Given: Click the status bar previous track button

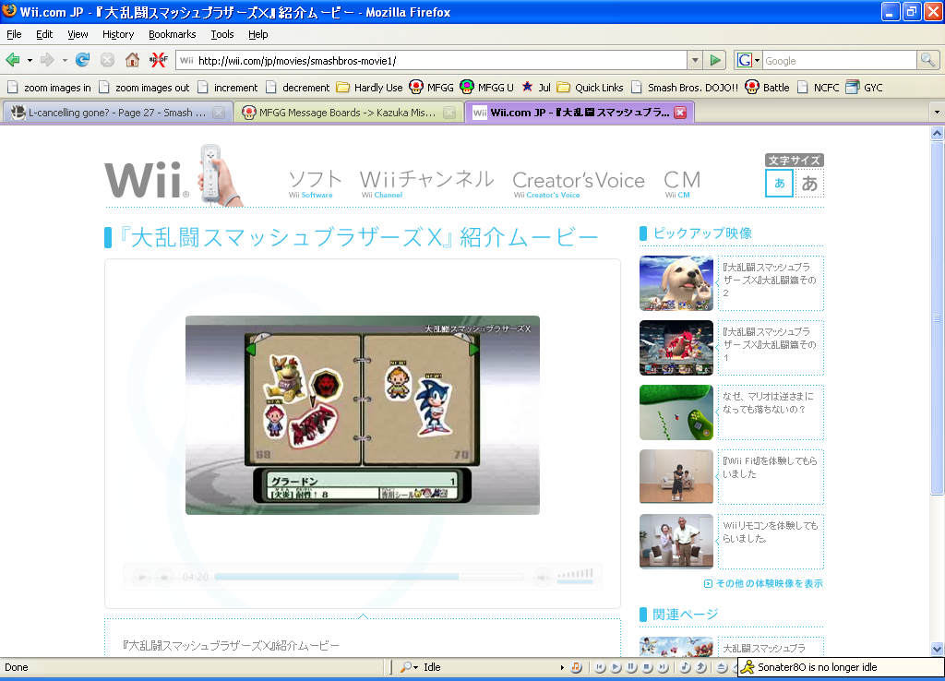Looking at the screenshot, I should (600, 667).
